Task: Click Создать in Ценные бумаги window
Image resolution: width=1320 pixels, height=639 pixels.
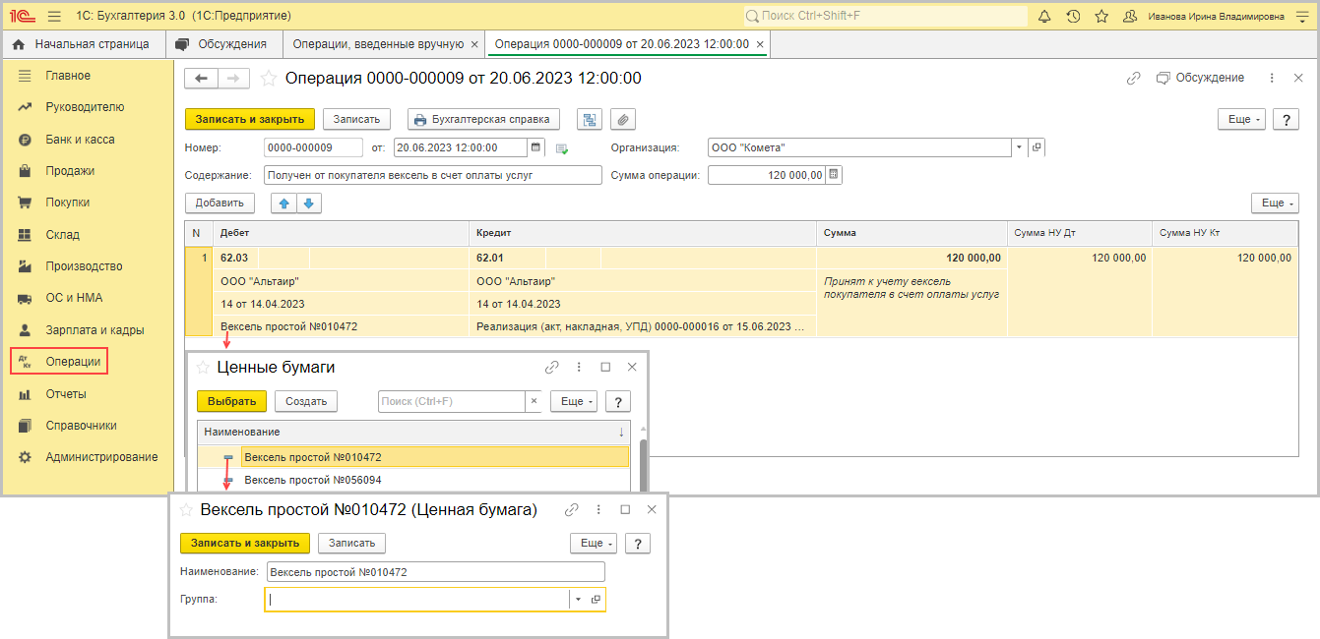Action: [x=306, y=401]
